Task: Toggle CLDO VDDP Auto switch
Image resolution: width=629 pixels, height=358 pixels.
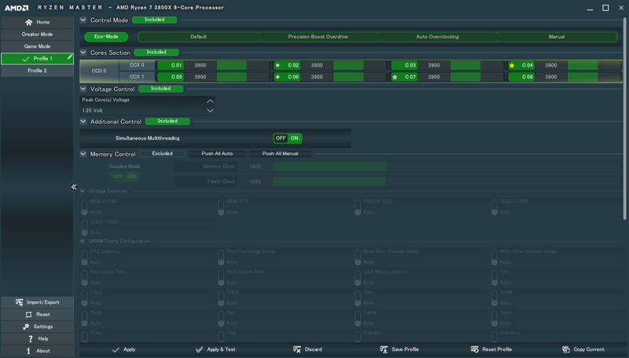Action: click(495, 207)
